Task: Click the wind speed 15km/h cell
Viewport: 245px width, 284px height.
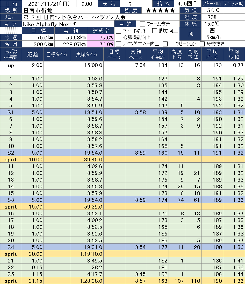Action: pos(212,37)
